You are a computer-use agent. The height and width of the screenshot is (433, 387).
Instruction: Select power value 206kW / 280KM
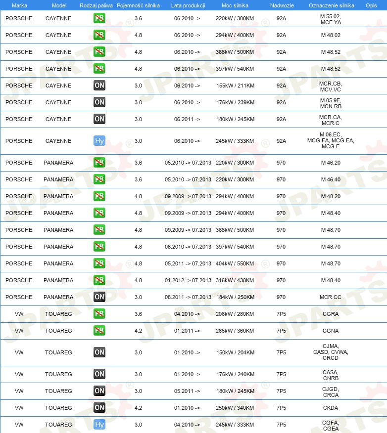pos(235,314)
